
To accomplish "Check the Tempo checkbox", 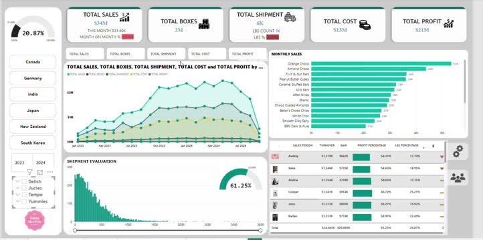I will [24, 195].
